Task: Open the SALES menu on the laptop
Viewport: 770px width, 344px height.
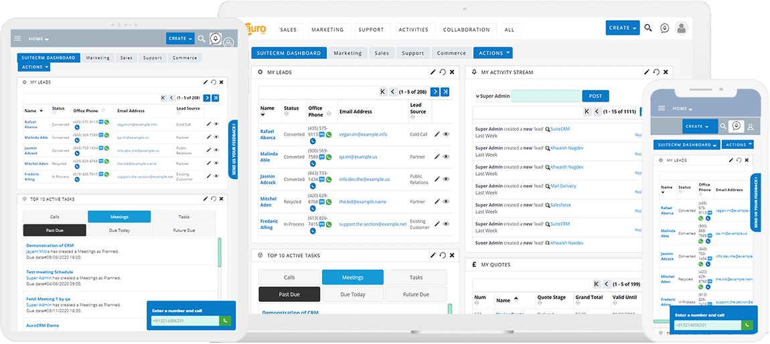Action: pyautogui.click(x=289, y=29)
